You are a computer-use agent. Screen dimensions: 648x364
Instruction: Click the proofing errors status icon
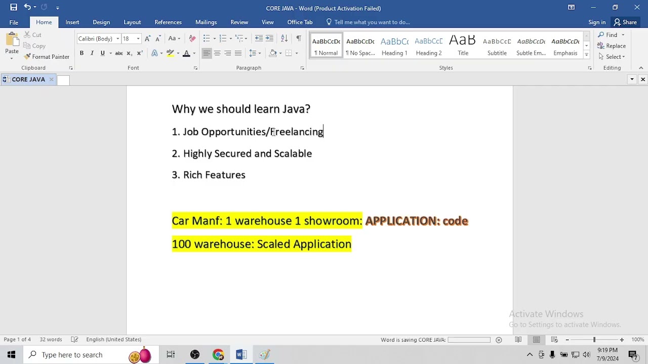click(74, 340)
